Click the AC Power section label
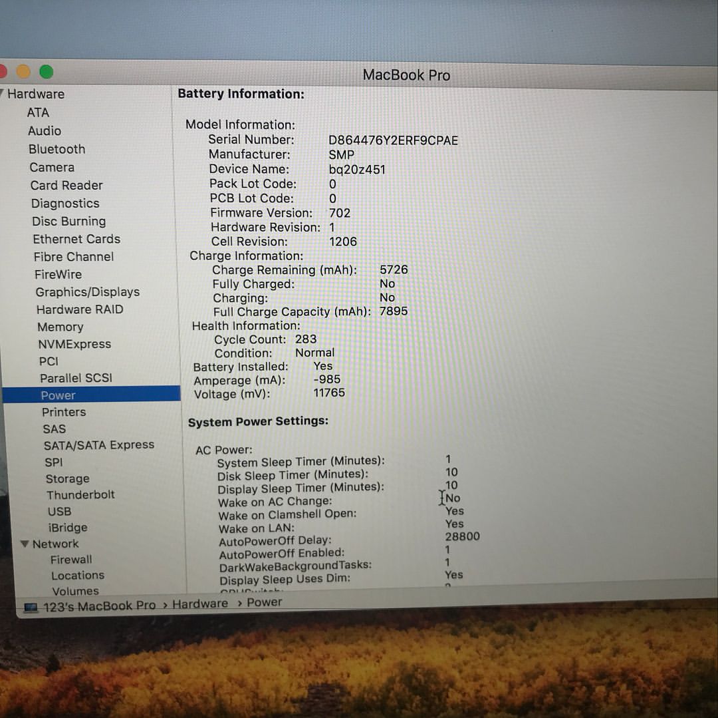Image resolution: width=718 pixels, height=718 pixels. click(224, 450)
